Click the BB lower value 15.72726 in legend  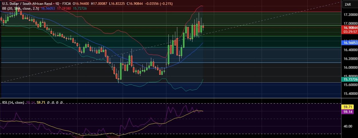pos(80,9)
